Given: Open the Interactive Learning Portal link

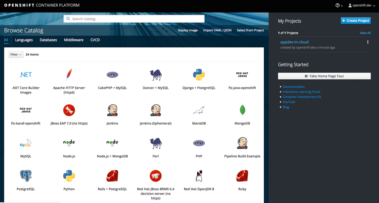Looking at the screenshot, I should click(301, 92).
